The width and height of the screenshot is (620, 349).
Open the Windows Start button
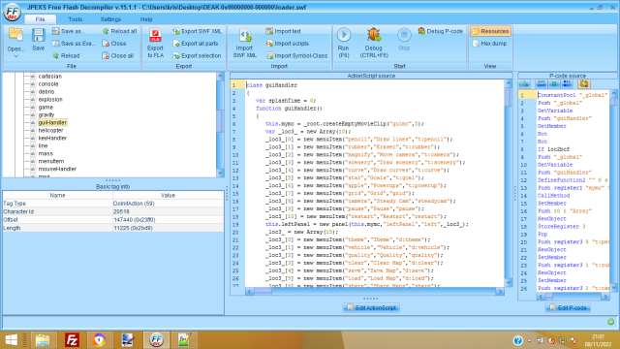[11, 340]
